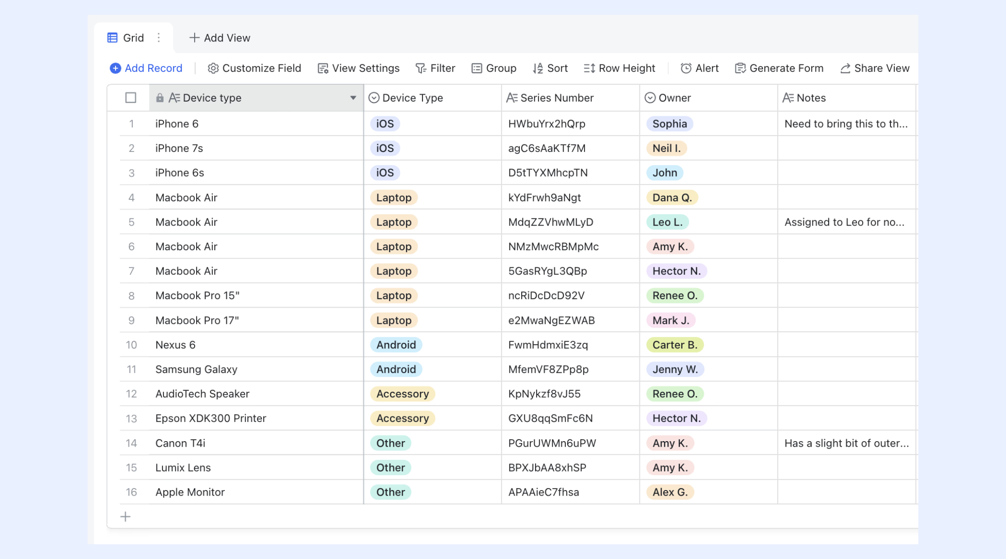The image size is (1006, 559).
Task: Click the Sort A-Z icon
Action: pyautogui.click(x=537, y=68)
